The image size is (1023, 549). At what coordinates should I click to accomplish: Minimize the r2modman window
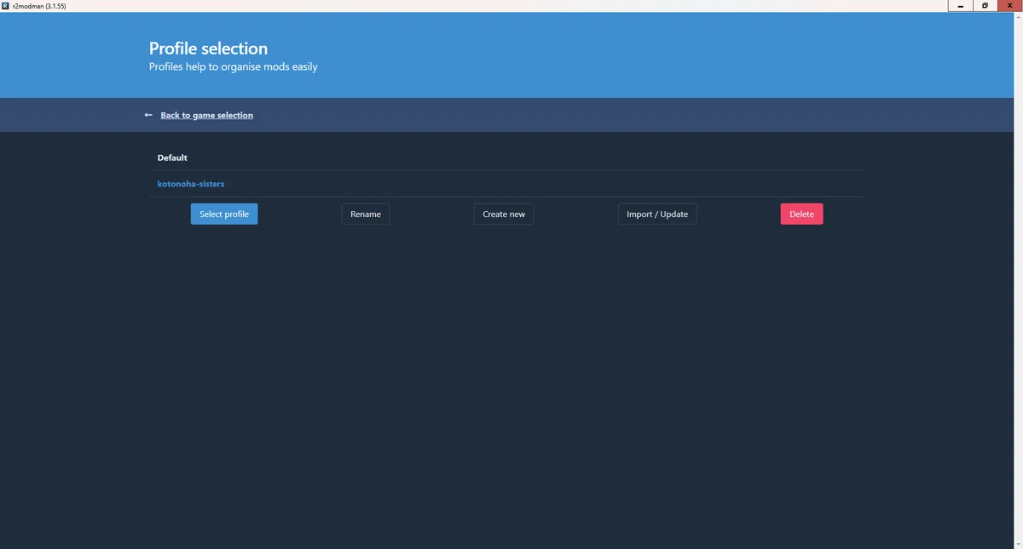[x=961, y=6]
